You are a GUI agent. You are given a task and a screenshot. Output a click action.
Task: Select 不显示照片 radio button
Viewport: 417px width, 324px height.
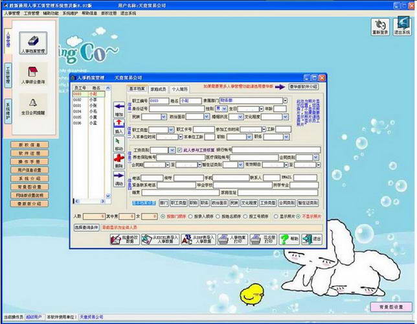pos(299,216)
